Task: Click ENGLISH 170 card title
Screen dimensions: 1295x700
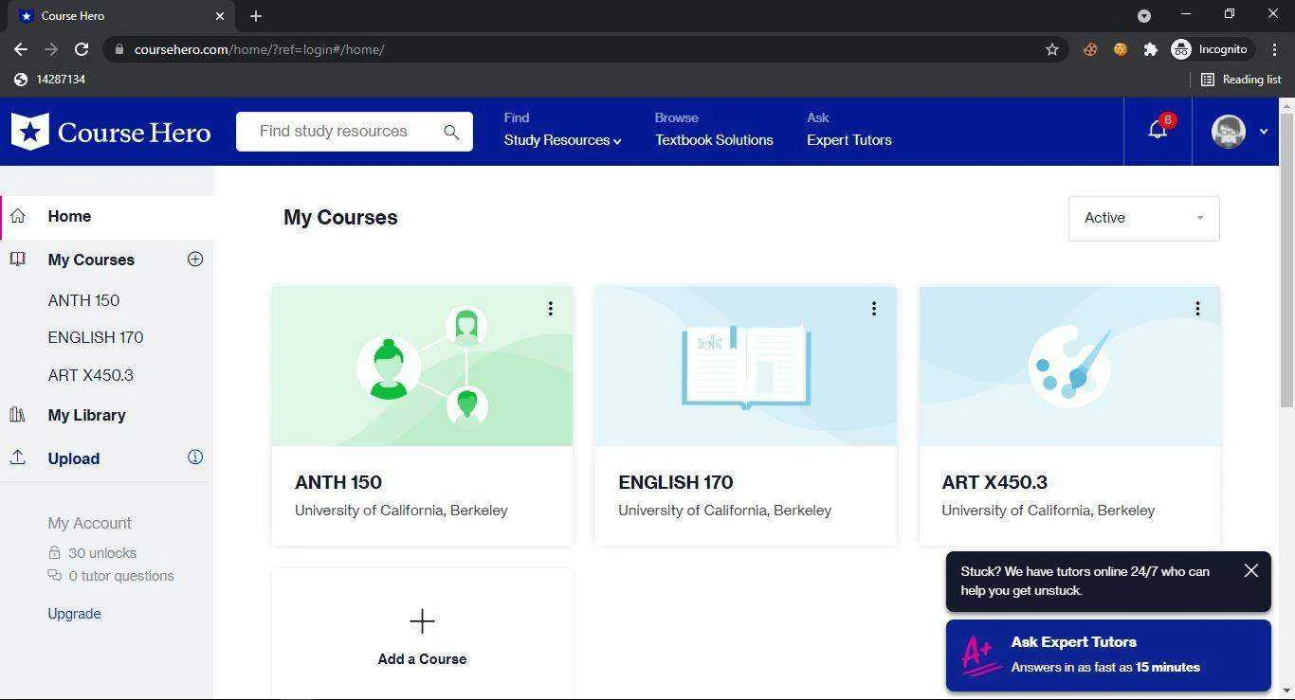Action: click(x=675, y=482)
